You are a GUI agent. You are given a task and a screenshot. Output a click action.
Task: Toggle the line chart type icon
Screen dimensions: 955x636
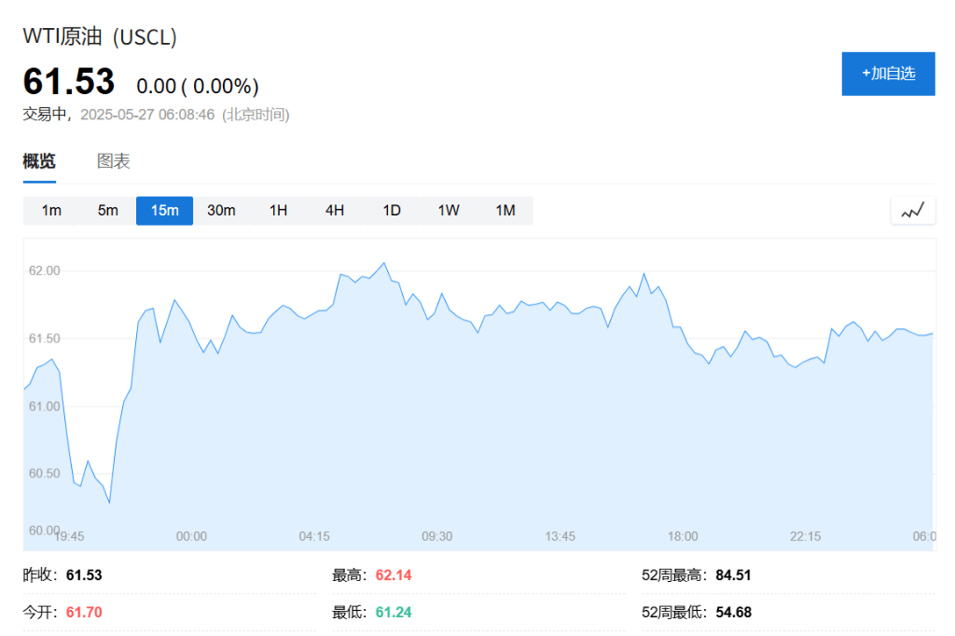pos(912,211)
